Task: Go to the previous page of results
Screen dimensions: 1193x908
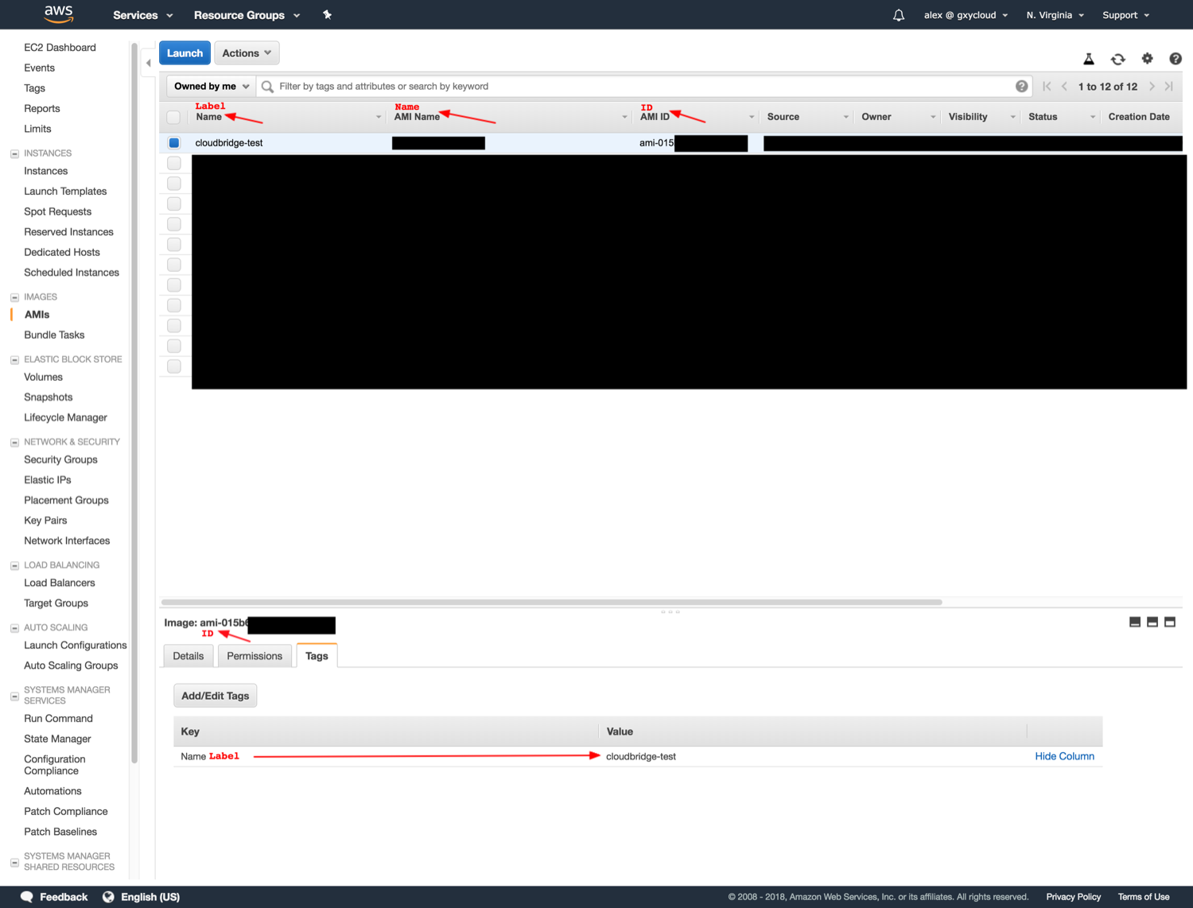Action: (1064, 86)
